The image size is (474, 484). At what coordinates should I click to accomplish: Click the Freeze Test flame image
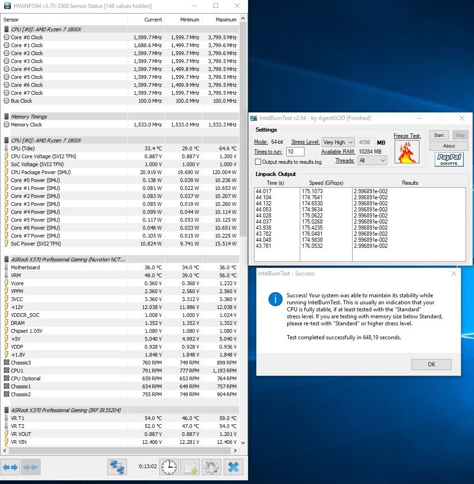click(x=407, y=152)
